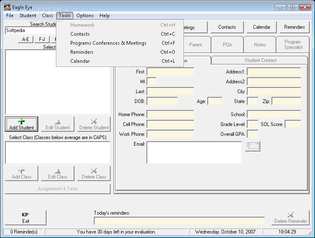Image resolution: width=315 pixels, height=238 pixels.
Task: Click the Last name field
Action: [x=170, y=92]
